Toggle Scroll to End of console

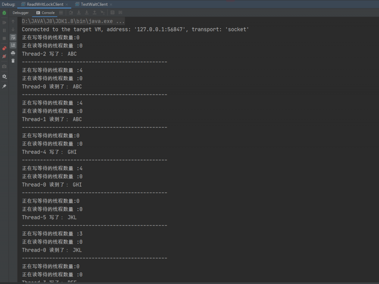[x=13, y=45]
